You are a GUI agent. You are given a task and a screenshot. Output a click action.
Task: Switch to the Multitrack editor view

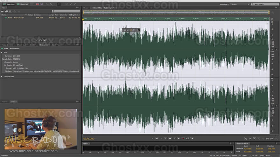point(23,4)
